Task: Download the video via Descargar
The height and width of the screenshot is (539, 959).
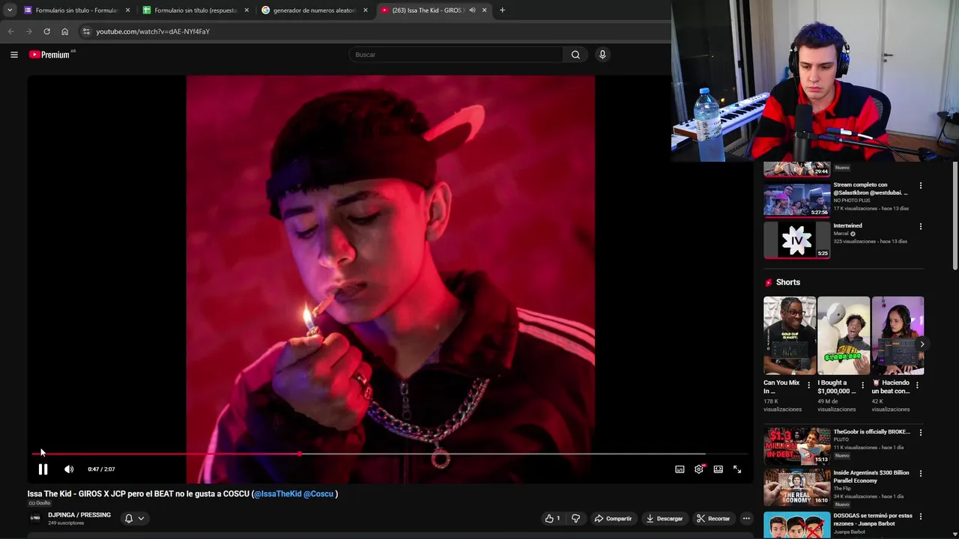Action: click(x=665, y=518)
